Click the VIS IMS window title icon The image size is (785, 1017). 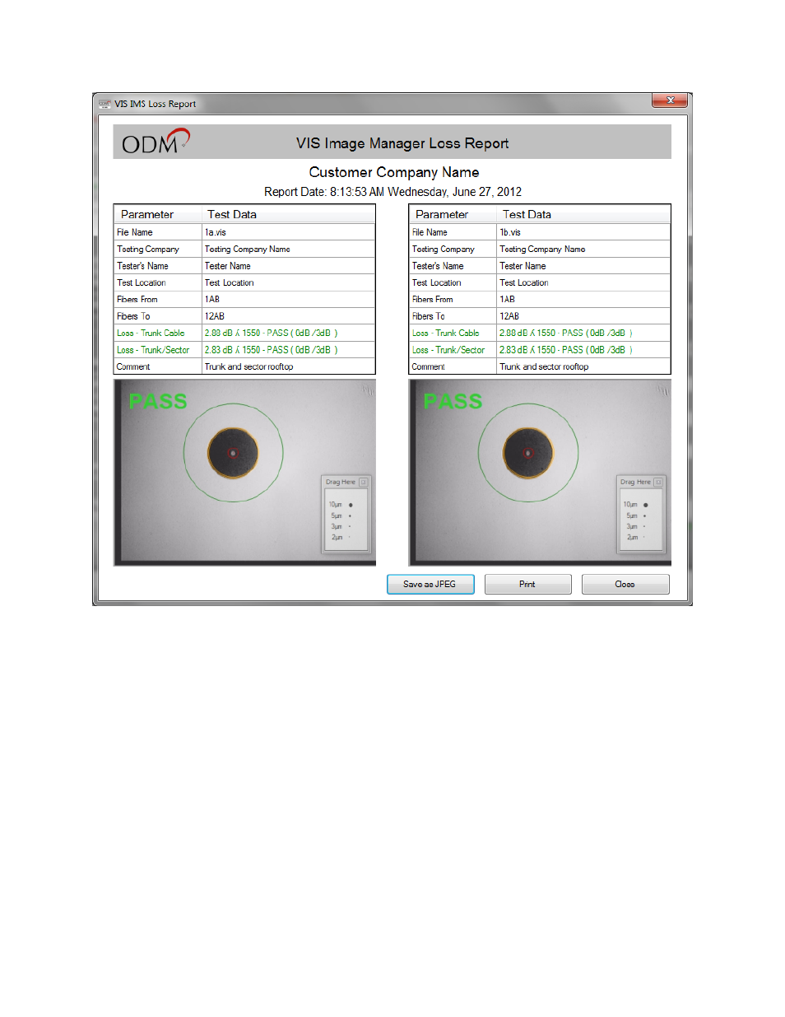pyautogui.click(x=105, y=104)
